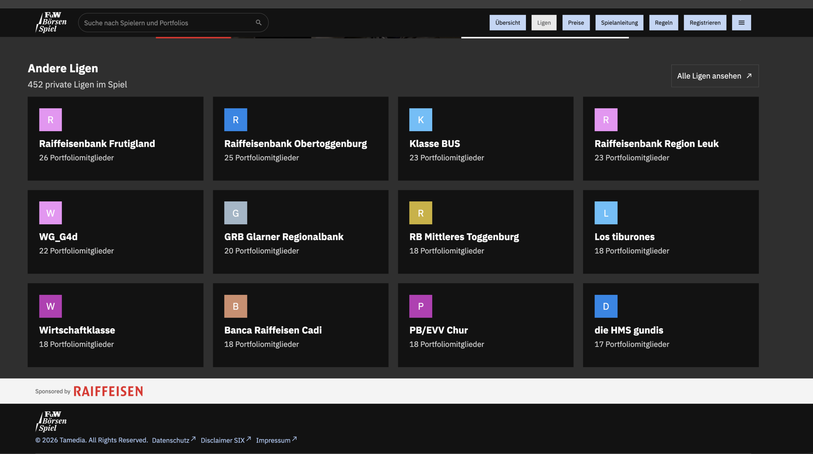Open the Disclaimer SIX footer link
The height and width of the screenshot is (454, 813).
tap(226, 440)
